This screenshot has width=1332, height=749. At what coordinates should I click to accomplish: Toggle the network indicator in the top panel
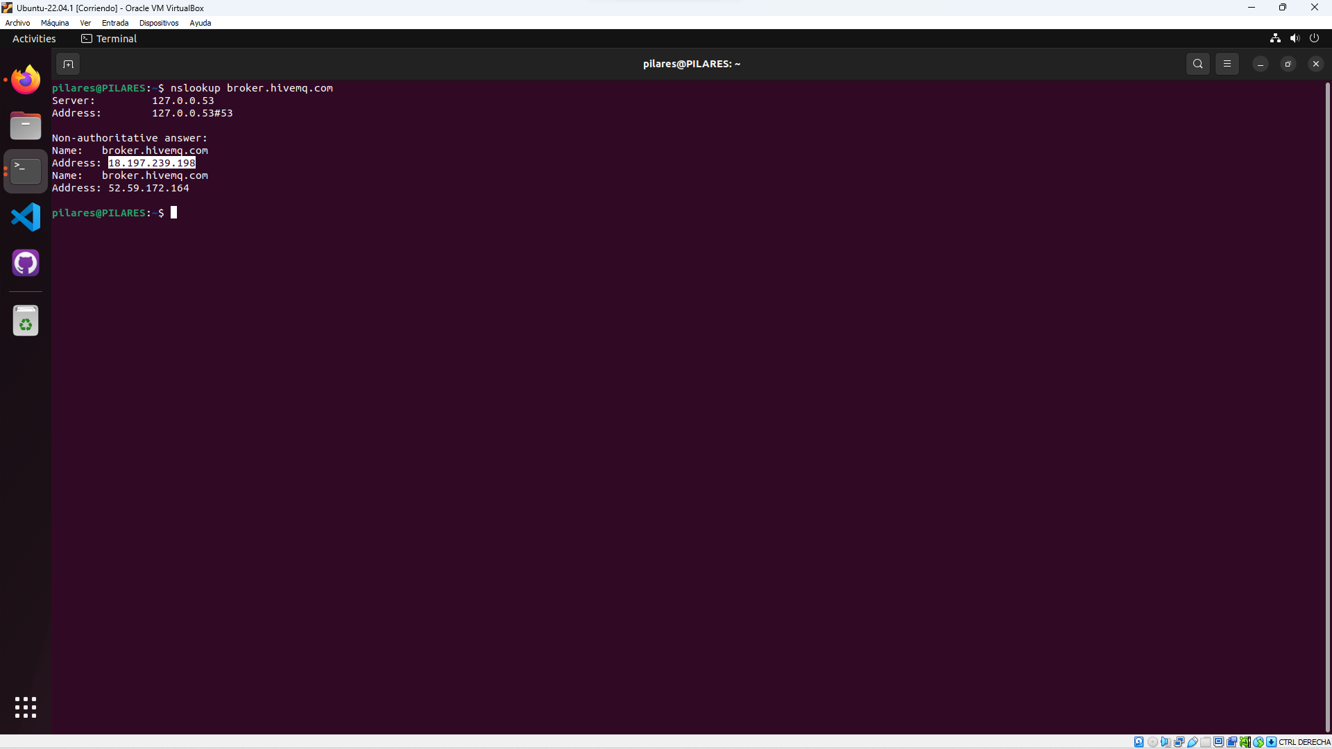(x=1275, y=38)
